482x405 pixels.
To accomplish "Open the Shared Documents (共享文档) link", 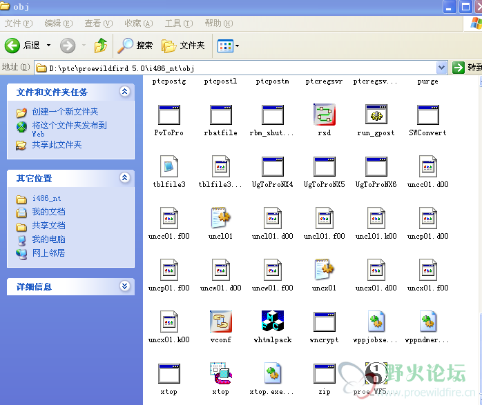I will pos(48,226).
